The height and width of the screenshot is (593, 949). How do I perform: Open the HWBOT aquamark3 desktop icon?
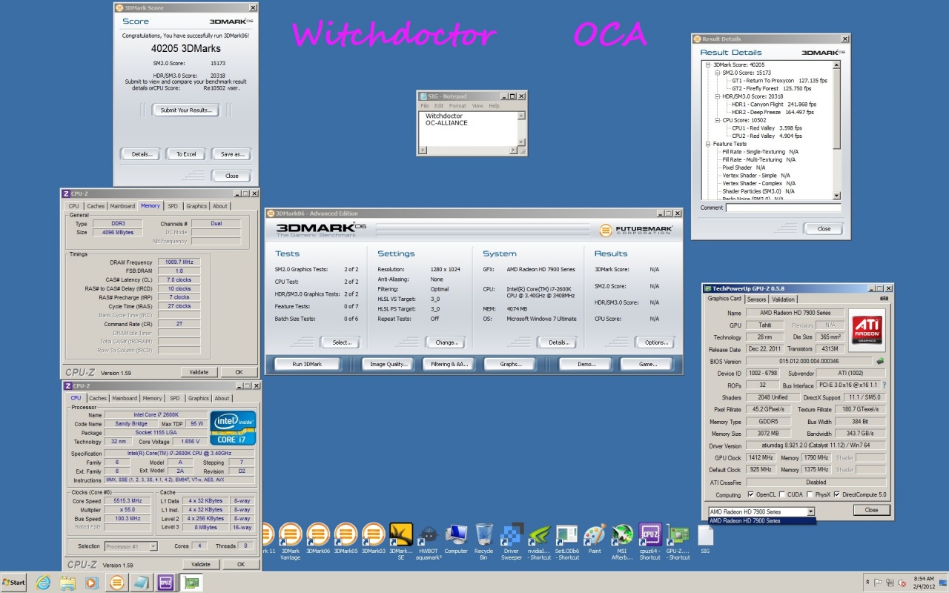pyautogui.click(x=429, y=534)
